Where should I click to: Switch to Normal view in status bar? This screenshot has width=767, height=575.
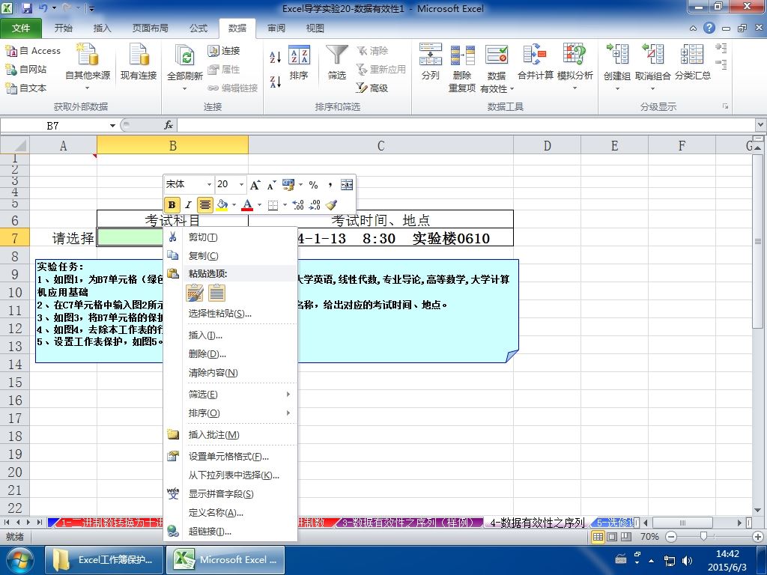(x=598, y=536)
